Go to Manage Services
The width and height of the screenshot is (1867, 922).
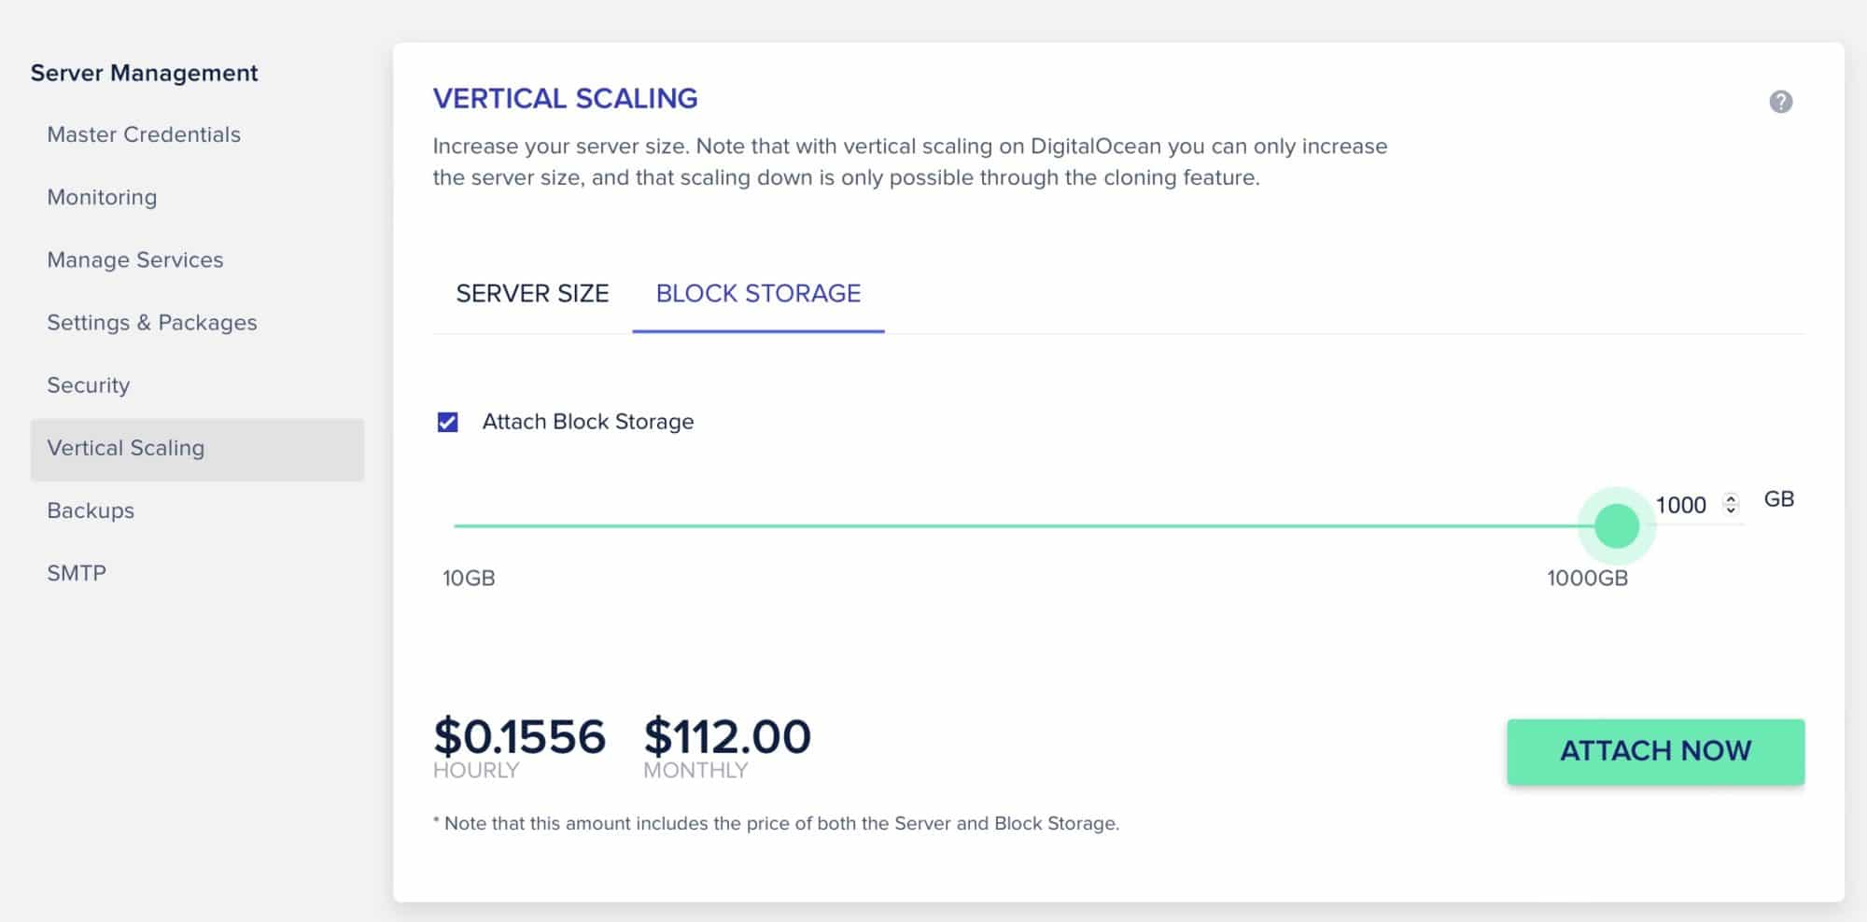tap(135, 259)
